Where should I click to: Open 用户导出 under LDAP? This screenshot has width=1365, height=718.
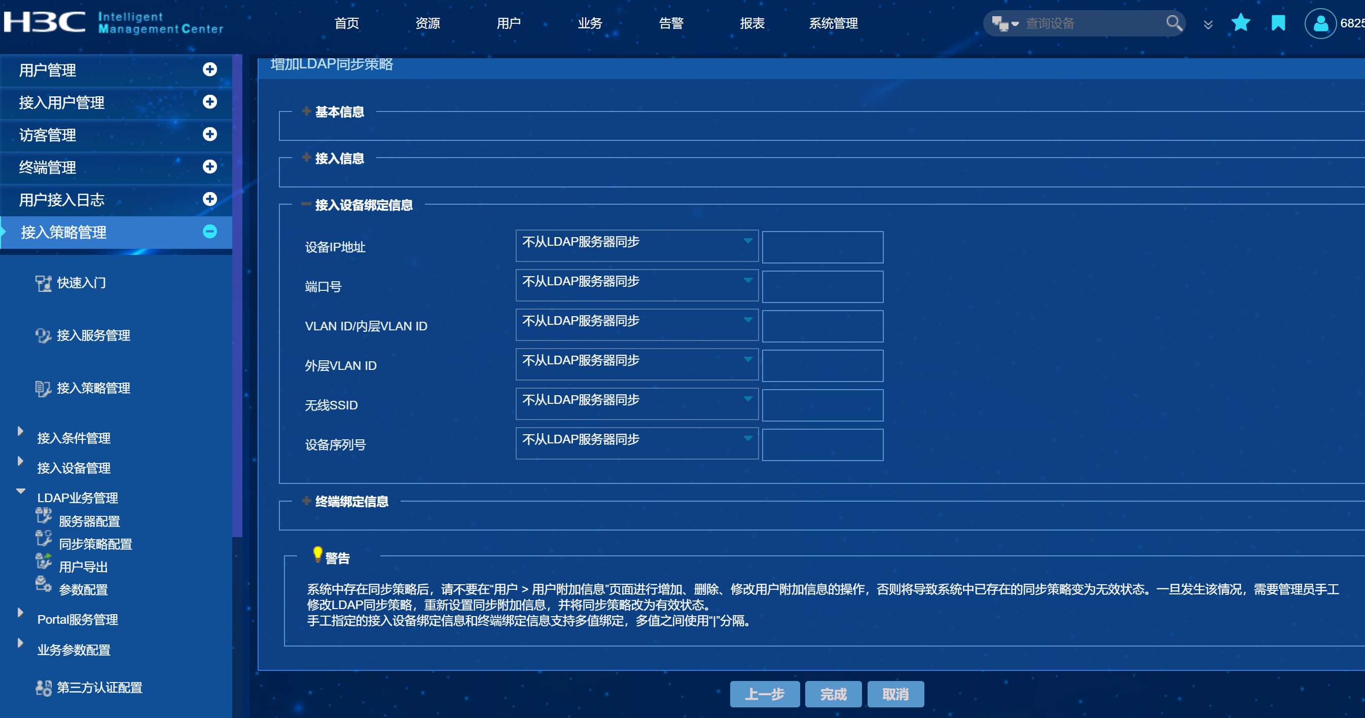[x=83, y=566]
